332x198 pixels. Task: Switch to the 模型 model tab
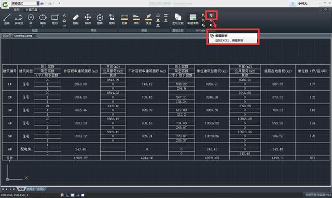[x=21, y=189]
